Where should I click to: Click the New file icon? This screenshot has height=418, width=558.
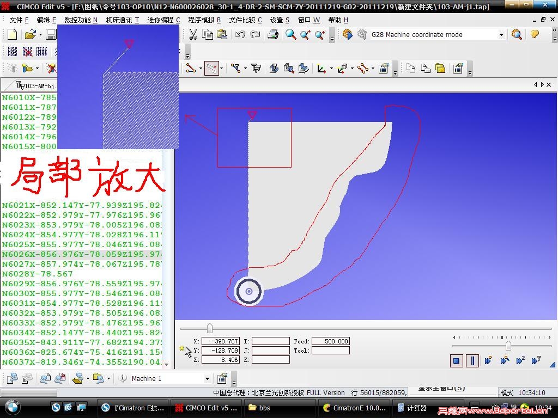(12, 34)
